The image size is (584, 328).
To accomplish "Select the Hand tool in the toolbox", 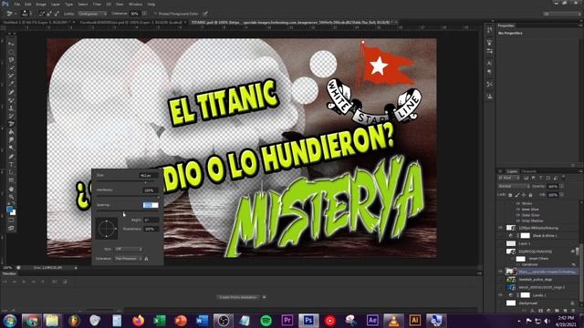I will 11,189.
